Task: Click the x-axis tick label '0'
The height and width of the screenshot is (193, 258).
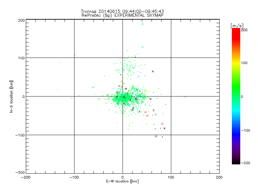Action: coord(123,177)
